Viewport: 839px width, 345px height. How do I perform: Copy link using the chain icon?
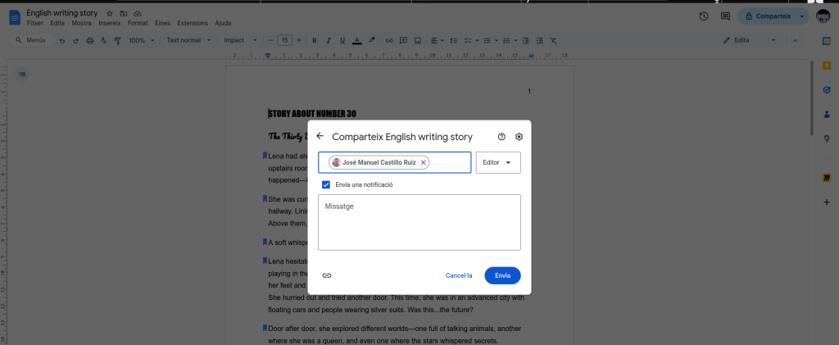tap(327, 275)
